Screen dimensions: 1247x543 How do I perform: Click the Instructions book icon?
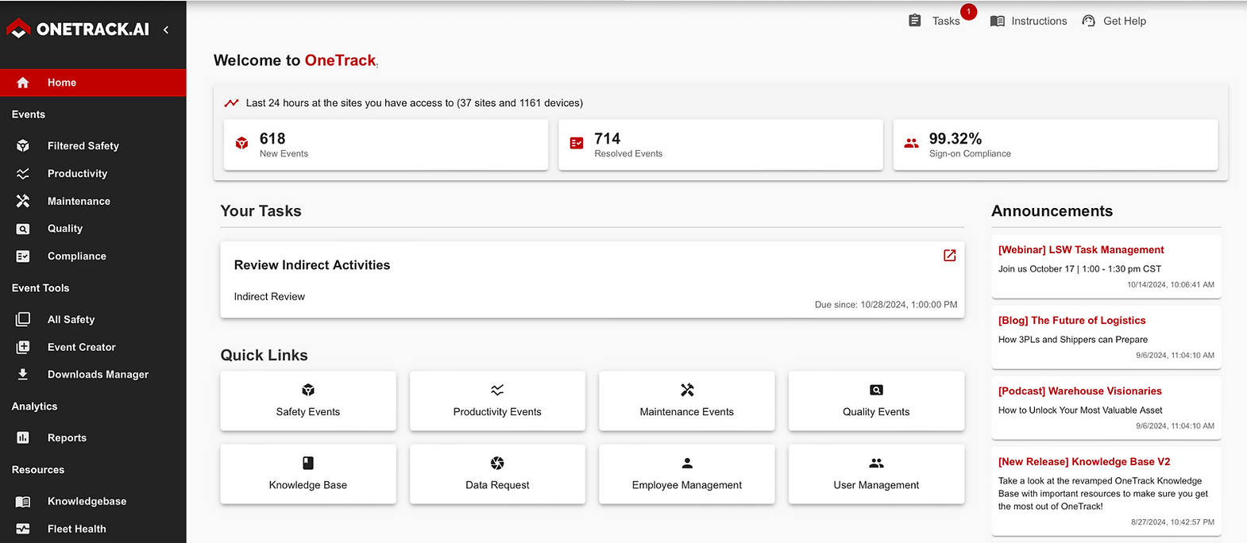click(998, 21)
